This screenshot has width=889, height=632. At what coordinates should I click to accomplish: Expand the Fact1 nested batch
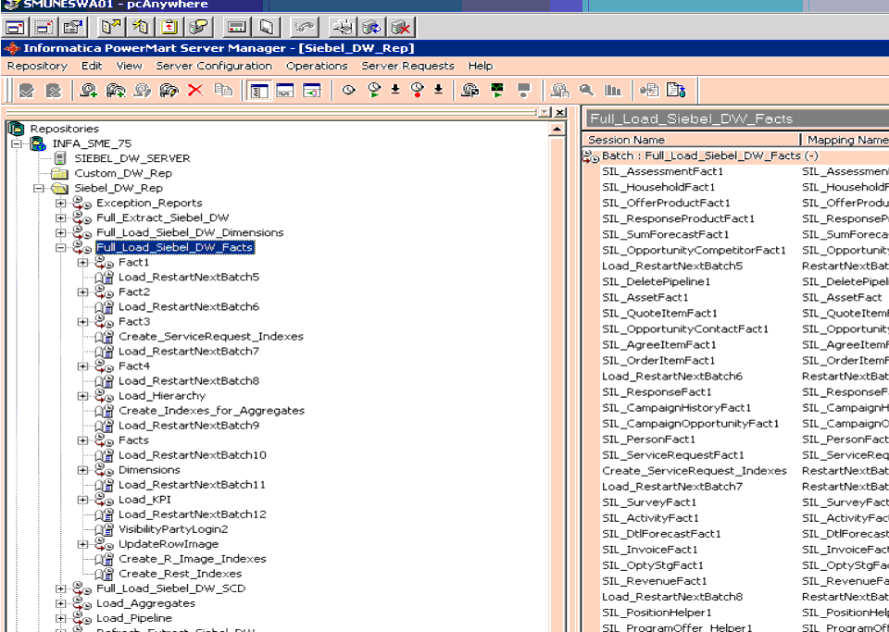click(x=82, y=262)
